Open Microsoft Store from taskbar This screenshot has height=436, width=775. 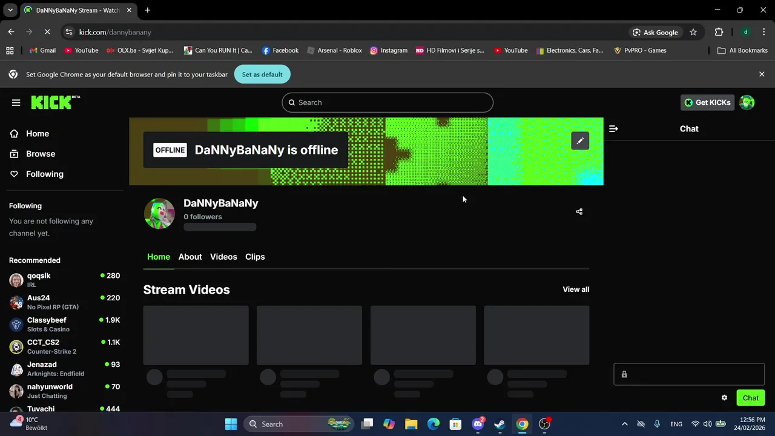(x=455, y=424)
